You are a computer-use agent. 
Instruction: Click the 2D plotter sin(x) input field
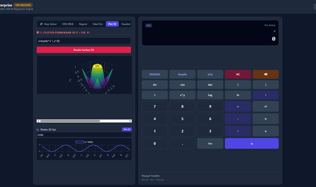(84, 135)
